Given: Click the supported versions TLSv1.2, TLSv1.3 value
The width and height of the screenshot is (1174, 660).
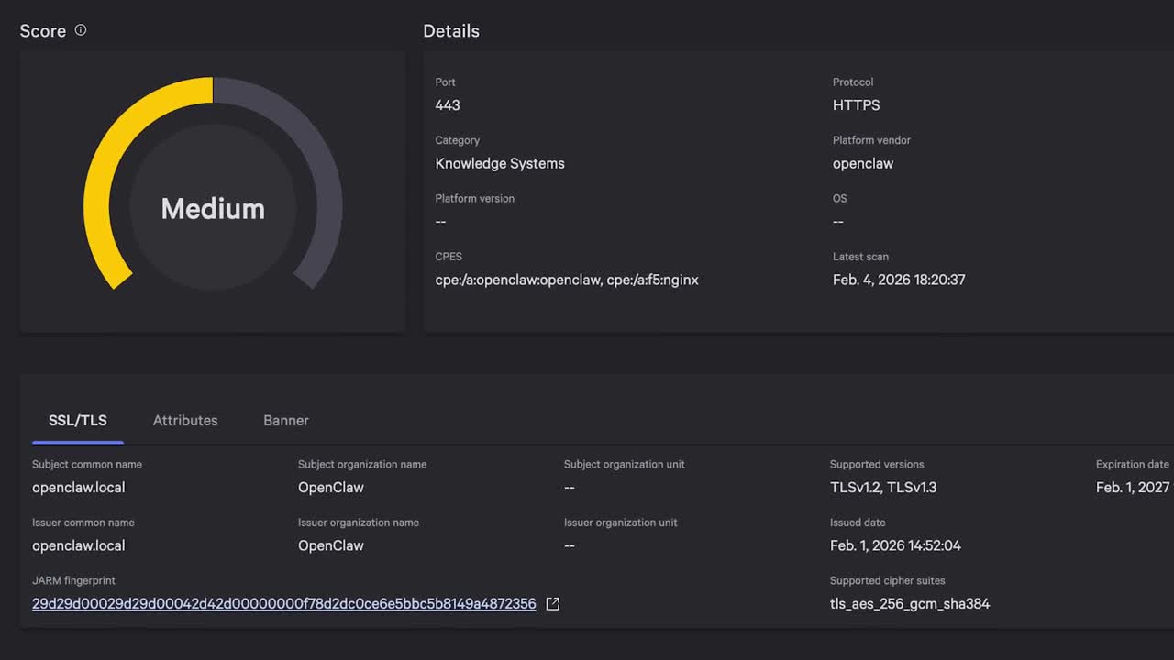Looking at the screenshot, I should point(883,488).
